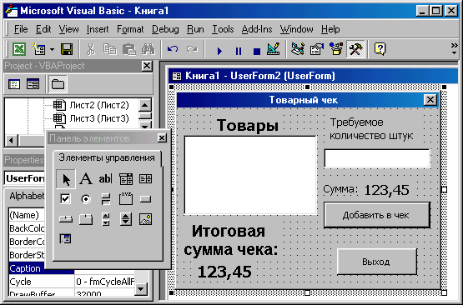
Task: Click the Copy toolbar icon
Action: coord(110,49)
